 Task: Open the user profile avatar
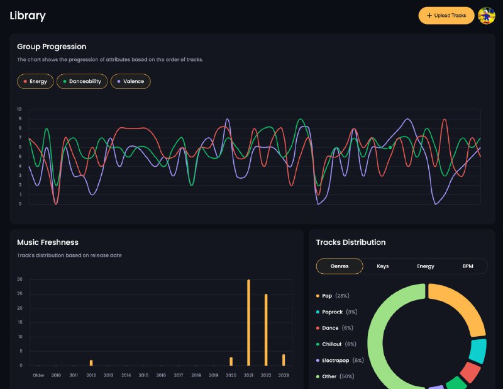[x=486, y=15]
